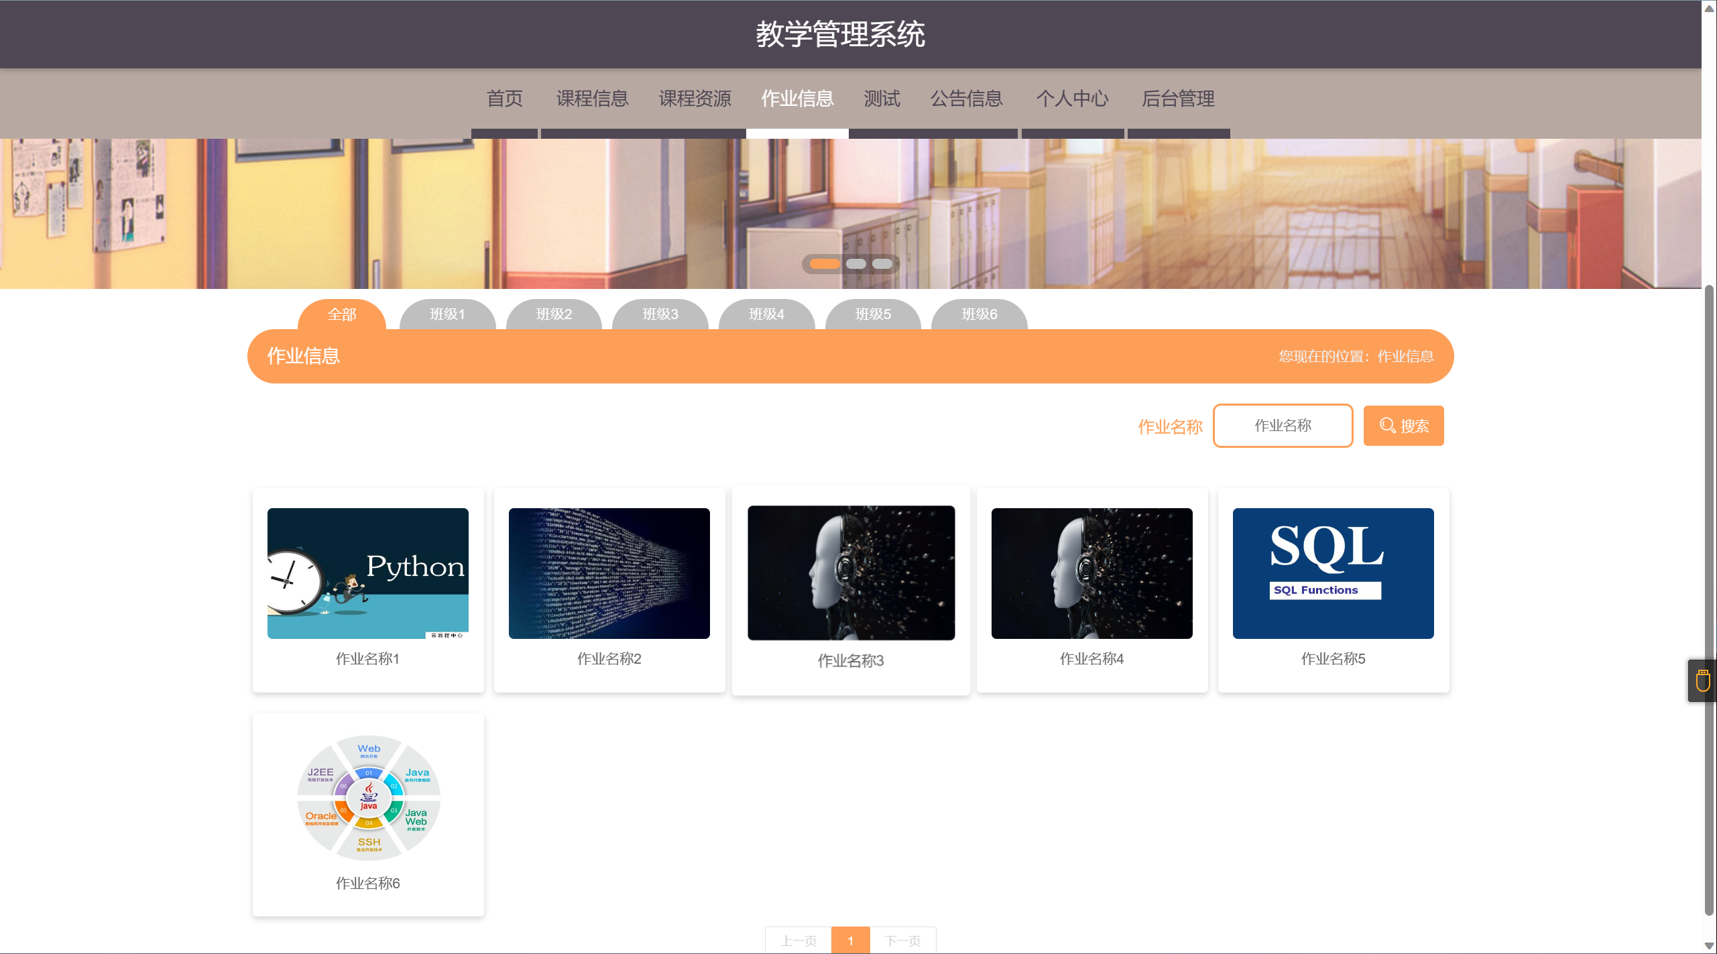Select the third carousel indicator dot

882,264
